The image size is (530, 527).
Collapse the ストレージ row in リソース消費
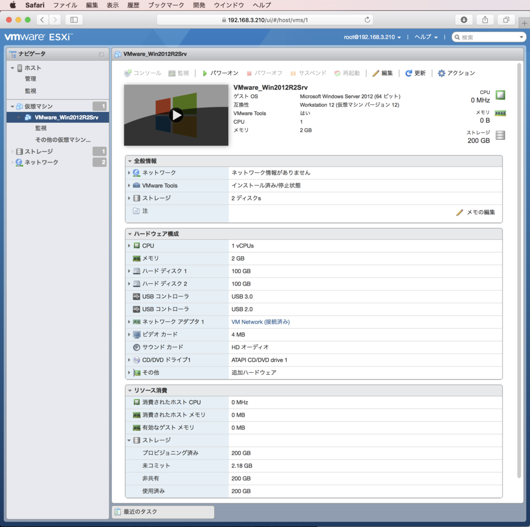[x=129, y=441]
